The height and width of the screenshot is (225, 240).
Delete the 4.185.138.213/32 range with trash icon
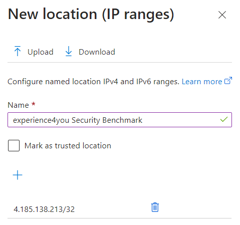tap(155, 207)
